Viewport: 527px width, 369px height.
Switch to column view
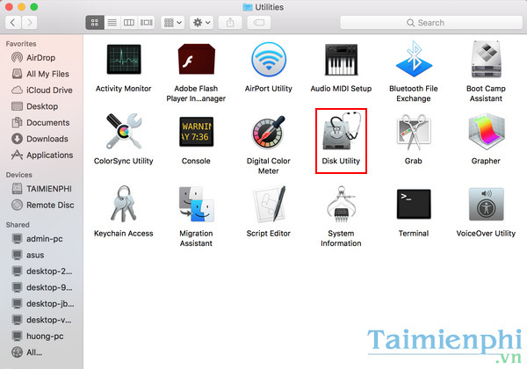click(129, 23)
